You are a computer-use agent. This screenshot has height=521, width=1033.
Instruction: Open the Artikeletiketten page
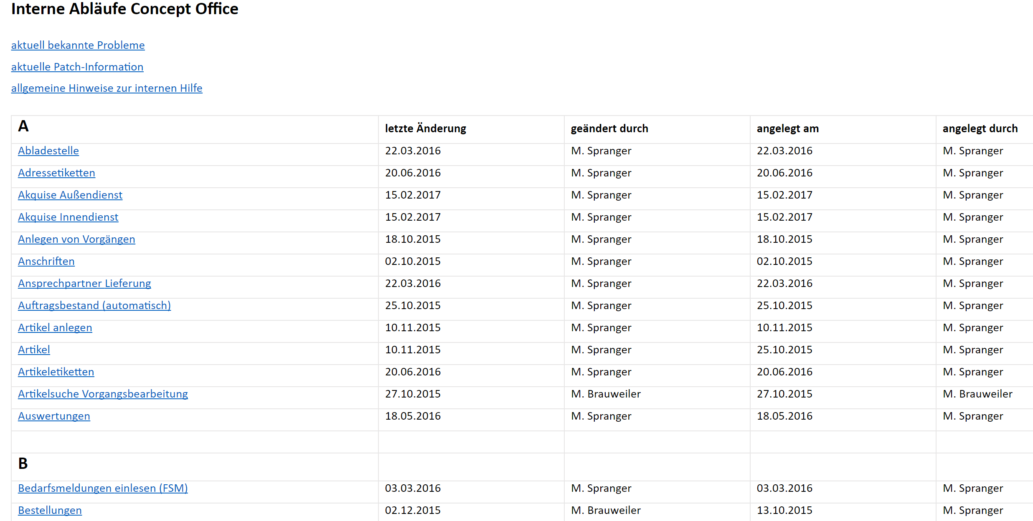(56, 372)
